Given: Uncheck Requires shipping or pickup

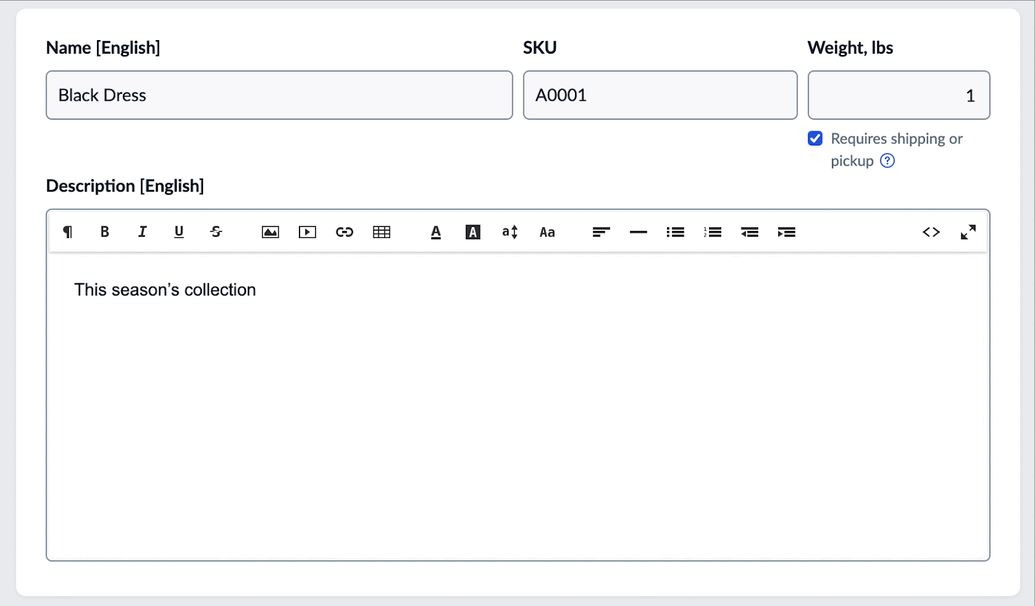Looking at the screenshot, I should tap(815, 138).
